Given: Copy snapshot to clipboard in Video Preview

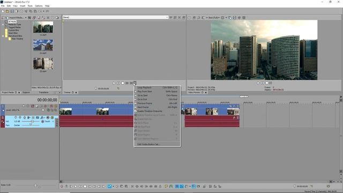Looking at the screenshot, I should [x=230, y=18].
